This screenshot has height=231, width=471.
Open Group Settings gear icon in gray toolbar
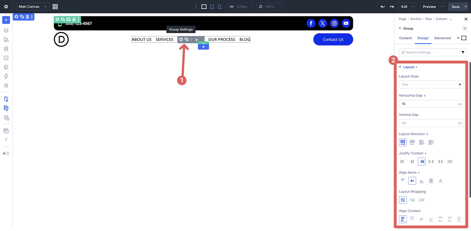click(x=181, y=40)
